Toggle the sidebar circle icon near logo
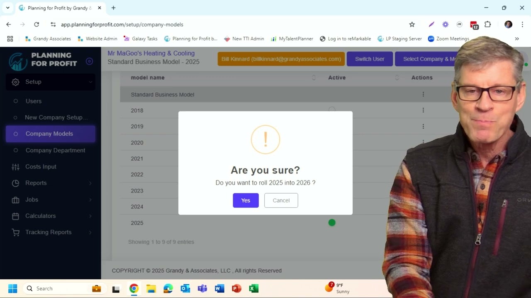531x298 pixels. click(x=89, y=61)
